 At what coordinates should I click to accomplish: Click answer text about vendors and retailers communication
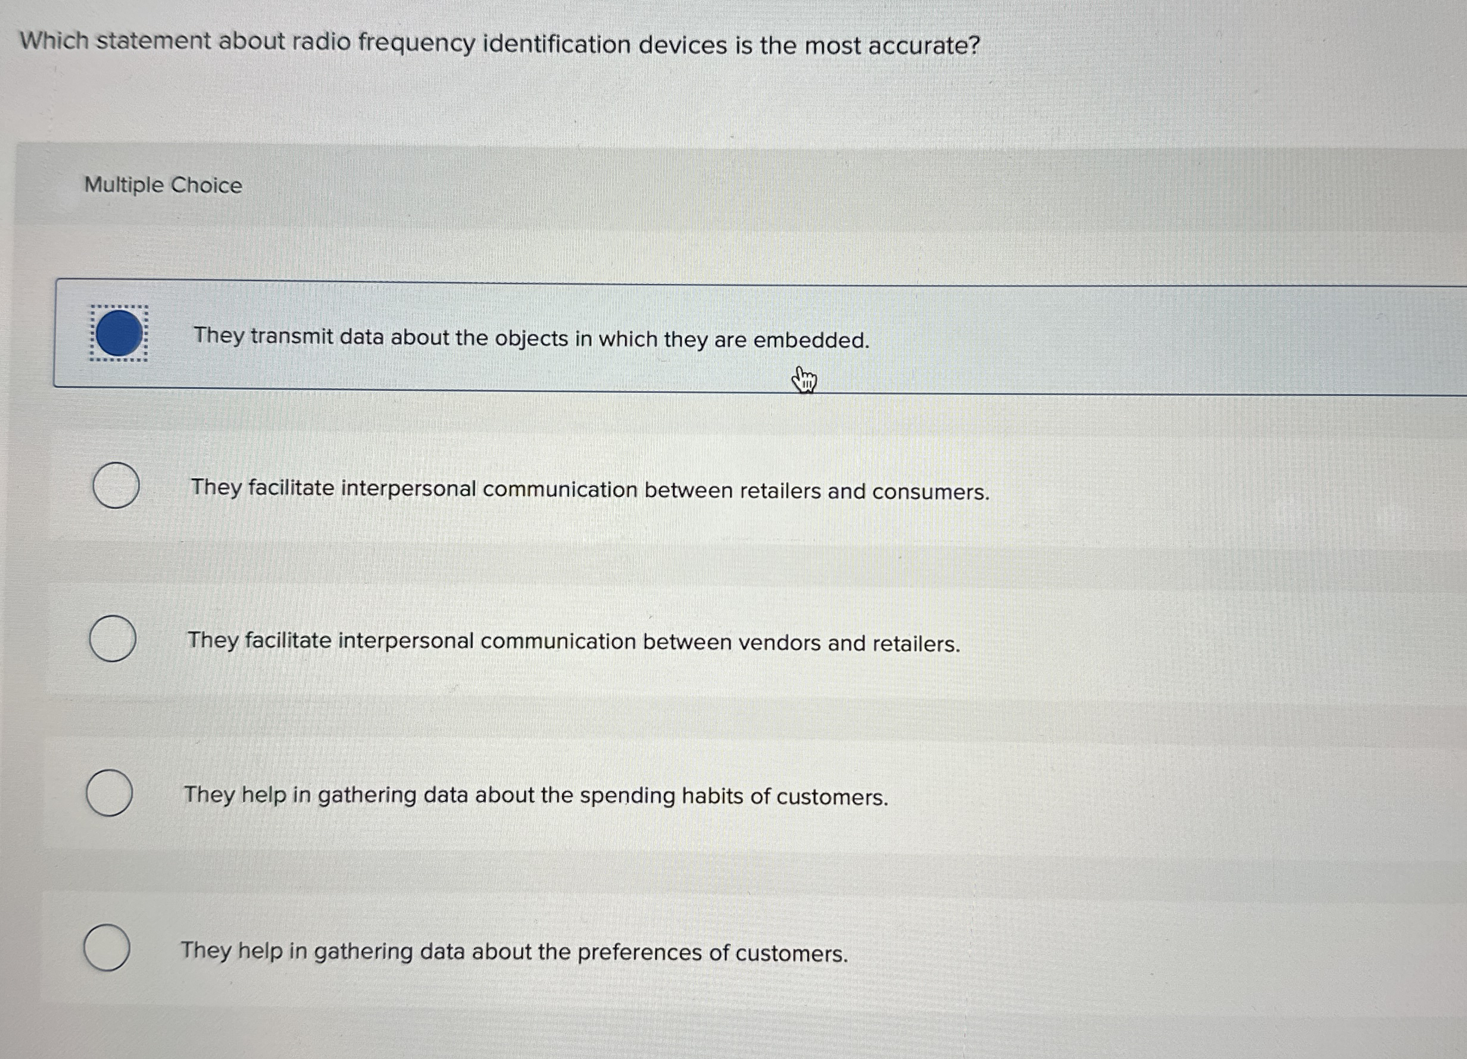(573, 642)
